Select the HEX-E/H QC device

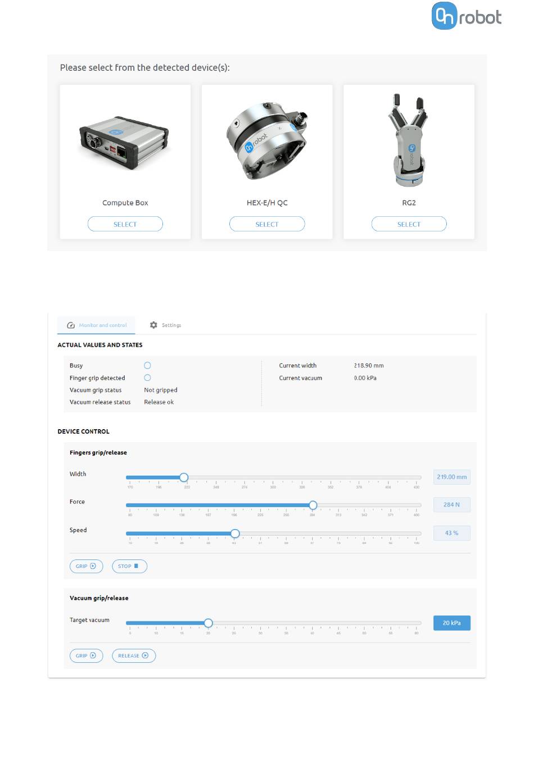pyautogui.click(x=267, y=224)
